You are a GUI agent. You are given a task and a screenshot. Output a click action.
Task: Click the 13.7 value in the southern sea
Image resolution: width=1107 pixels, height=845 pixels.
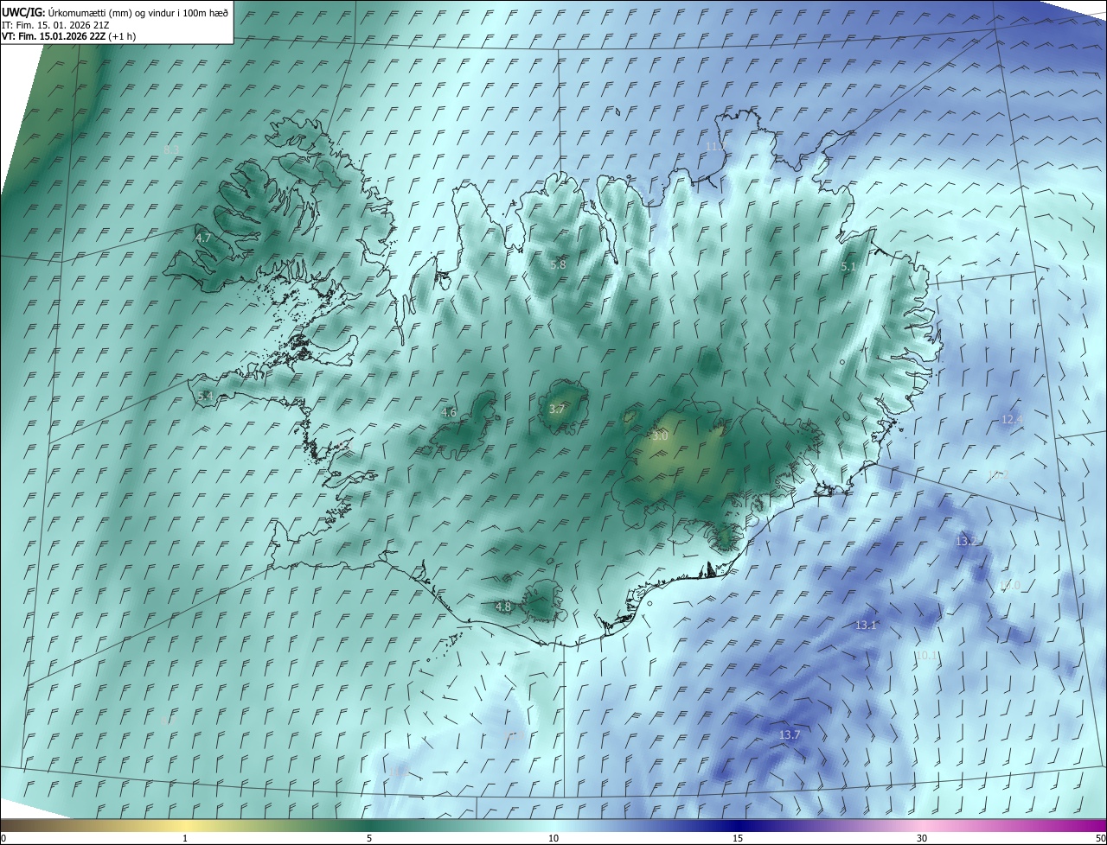(790, 735)
